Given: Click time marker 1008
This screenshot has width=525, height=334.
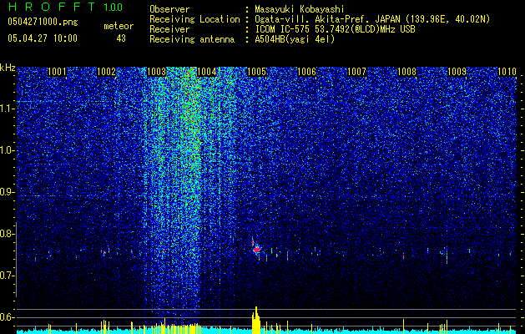Looking at the screenshot, I should (406, 72).
